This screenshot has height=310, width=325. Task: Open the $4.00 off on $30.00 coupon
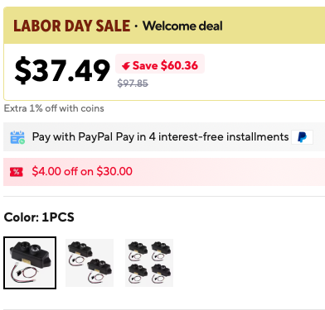164,172
